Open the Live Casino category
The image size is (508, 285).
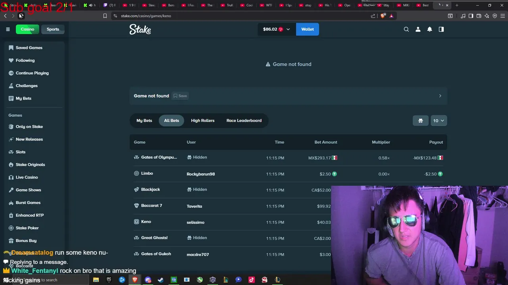pos(27,177)
